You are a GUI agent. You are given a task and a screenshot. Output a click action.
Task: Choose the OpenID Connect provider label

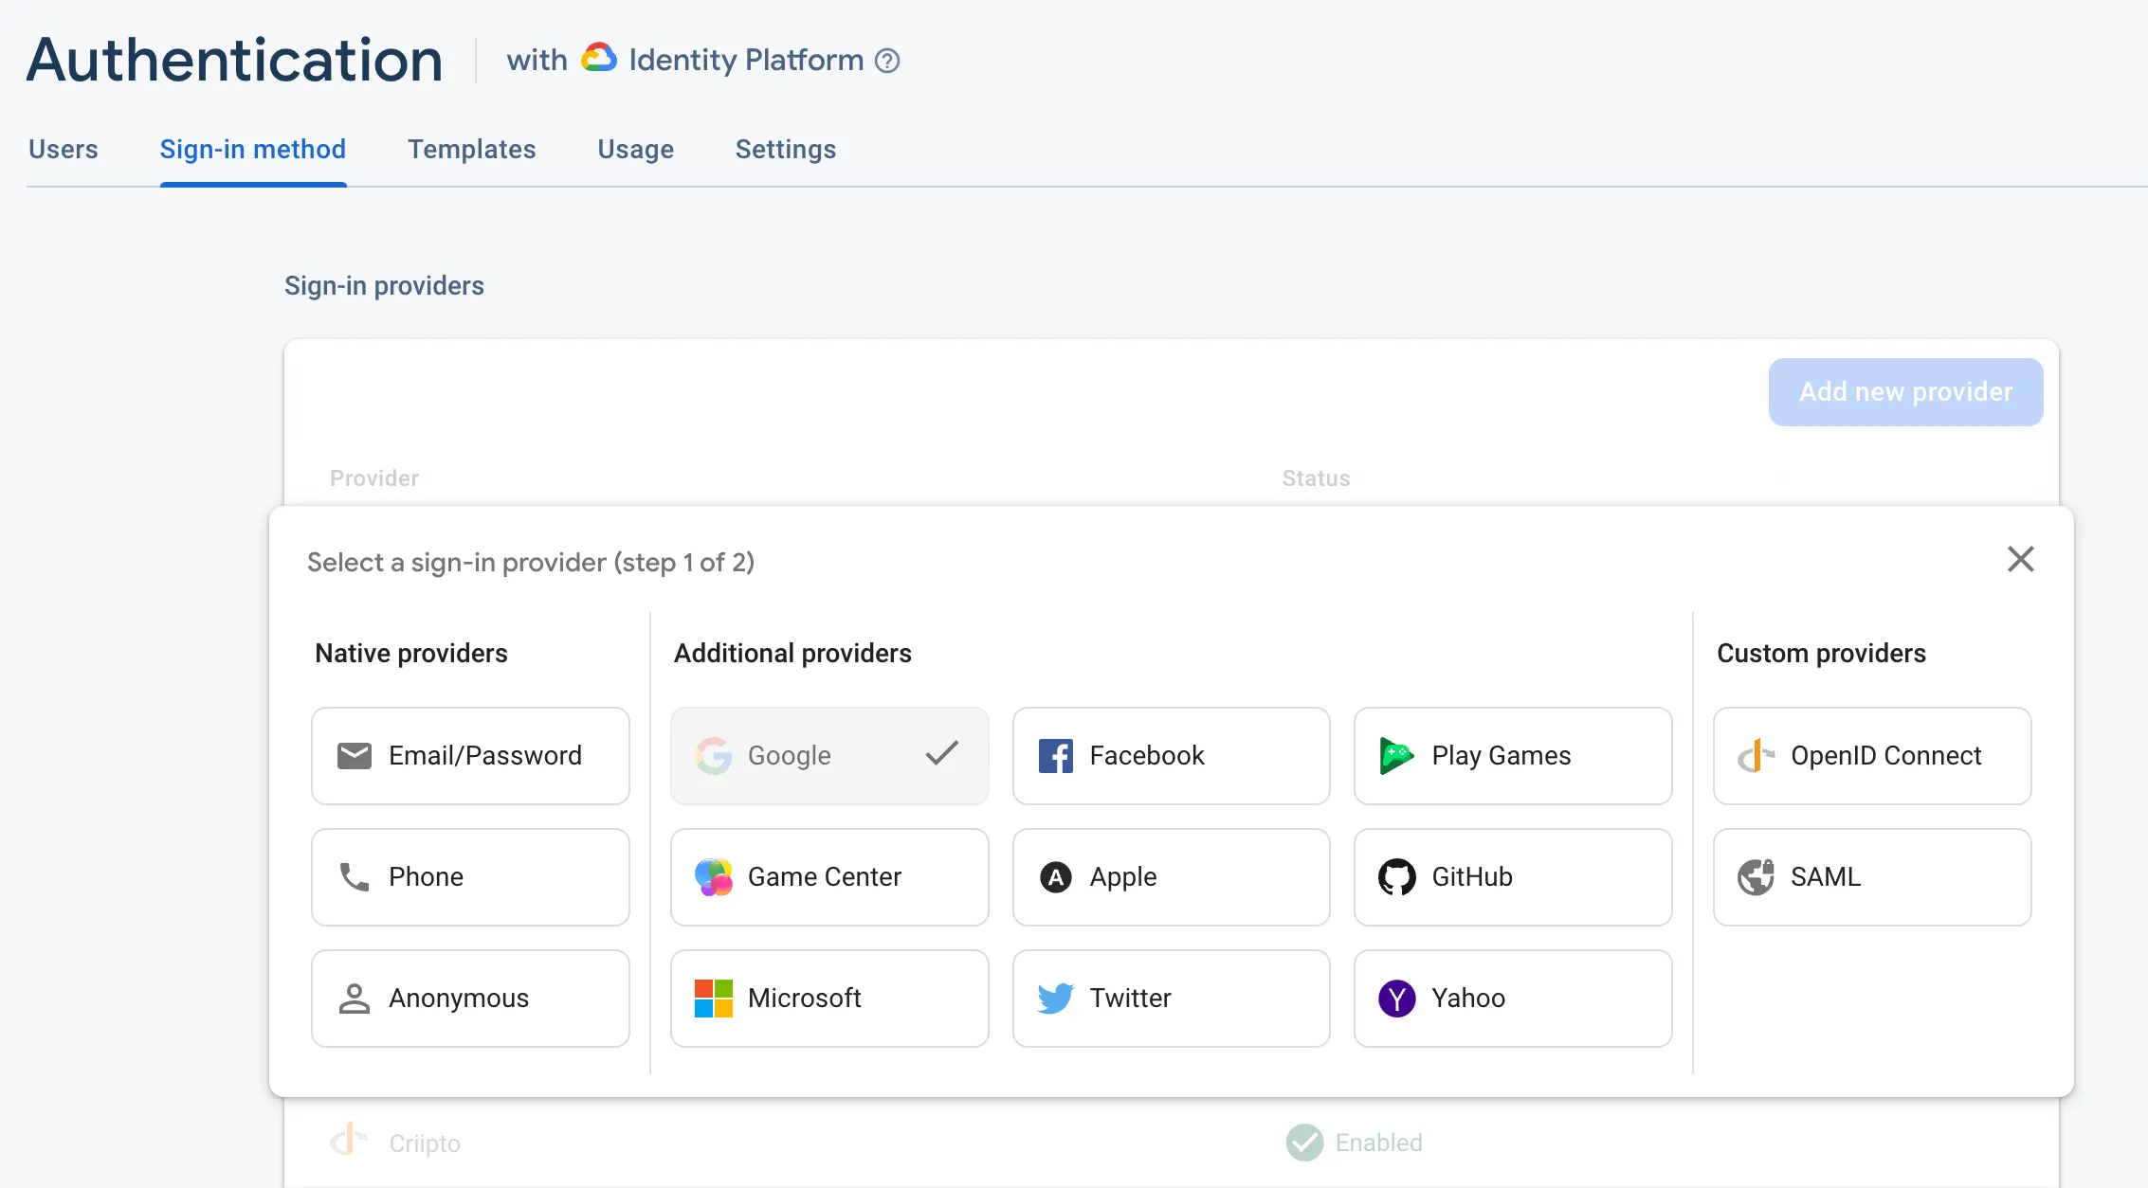[1886, 756]
